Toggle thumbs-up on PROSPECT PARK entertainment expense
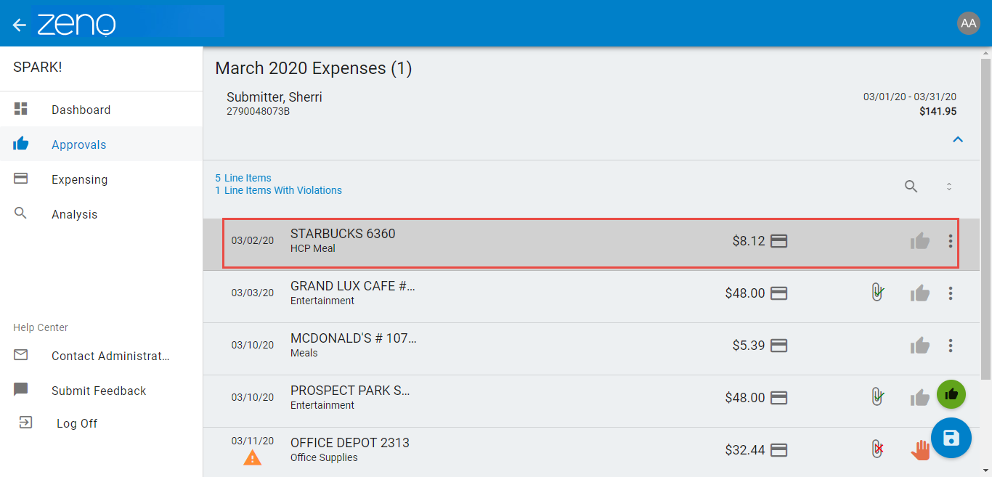The image size is (992, 477). 919,397
